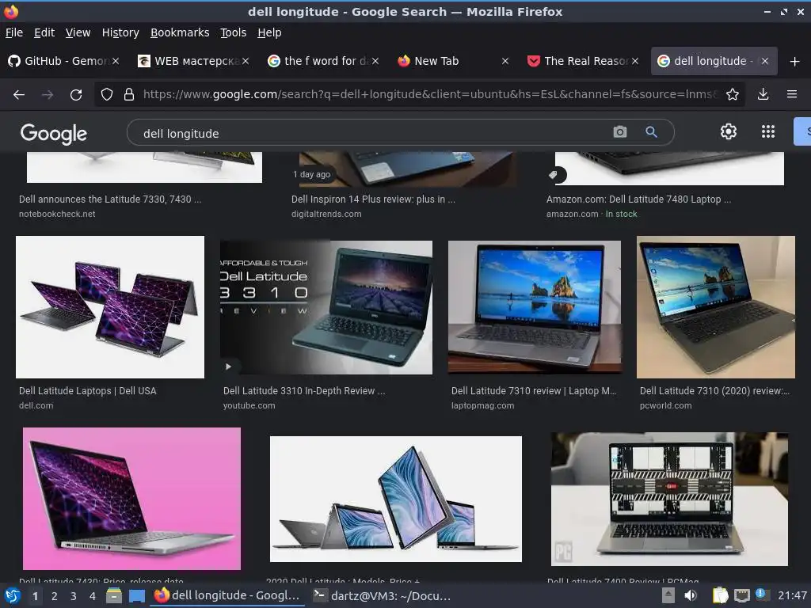
Task: Open the tracking protection shield icon
Action: pos(107,94)
